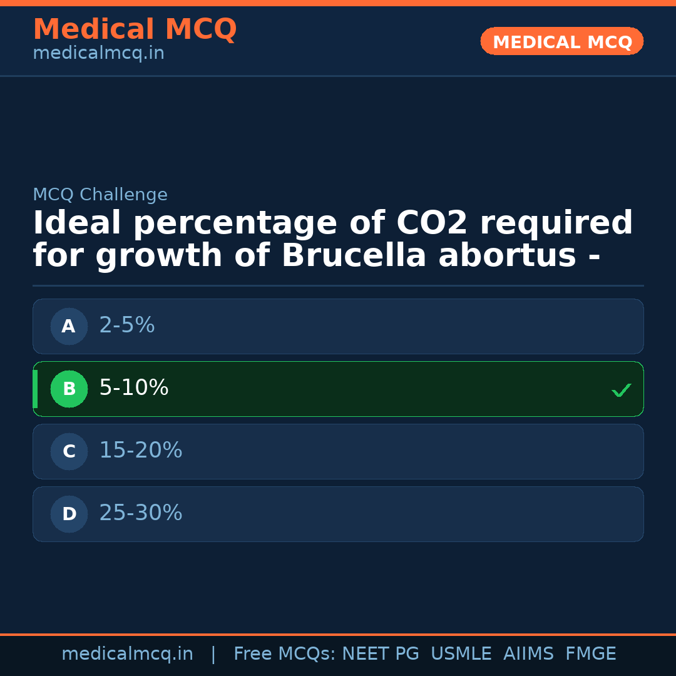Screen dimensions: 676x676
Task: Select the circular A option badge
Action: pyautogui.click(x=69, y=326)
